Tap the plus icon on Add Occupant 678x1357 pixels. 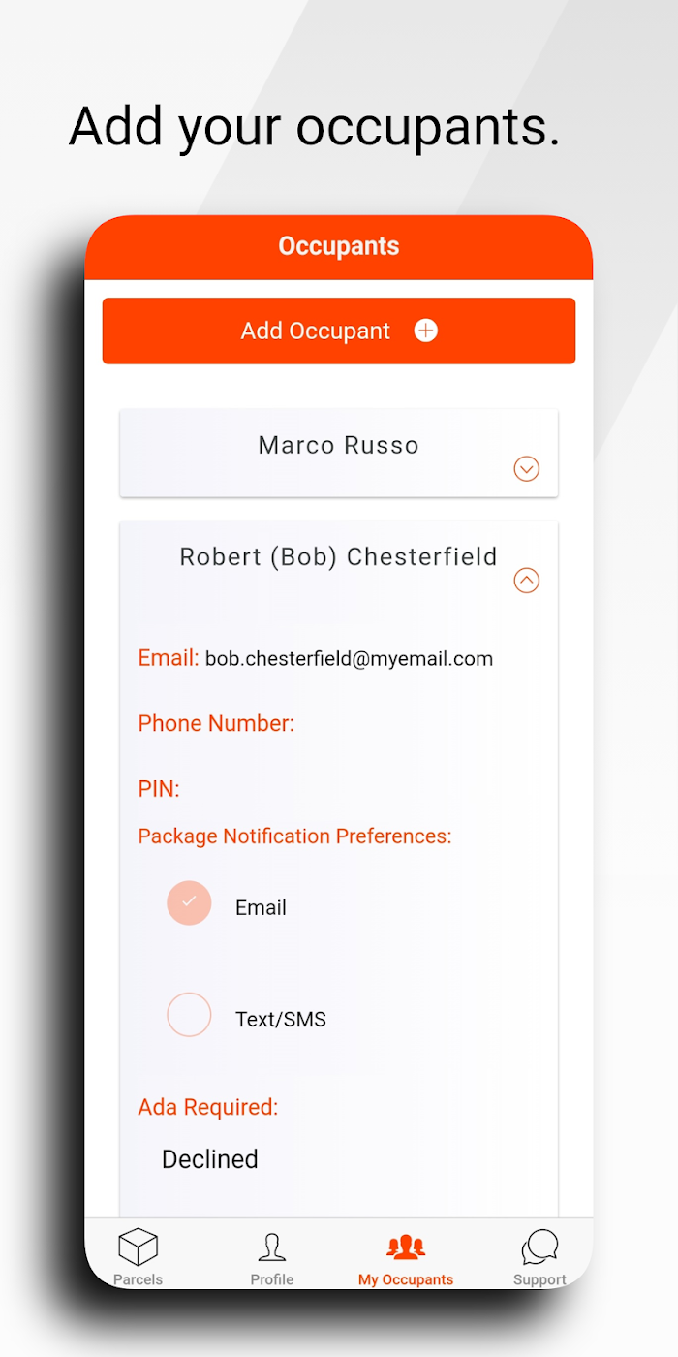click(426, 331)
